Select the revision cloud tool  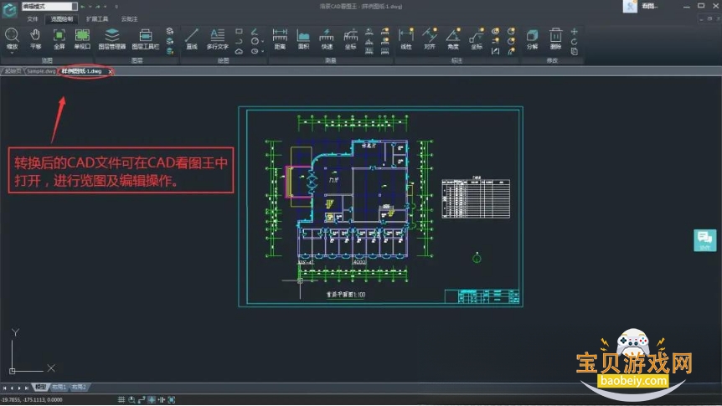pyautogui.click(x=239, y=51)
